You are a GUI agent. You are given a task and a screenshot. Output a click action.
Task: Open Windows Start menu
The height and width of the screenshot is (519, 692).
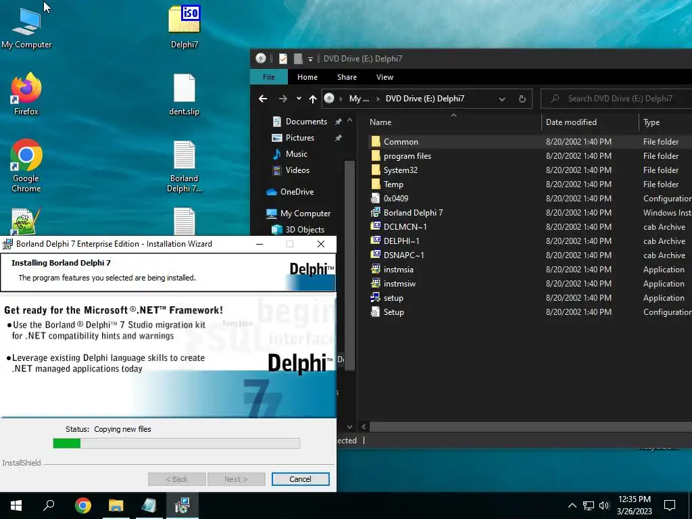pos(16,505)
